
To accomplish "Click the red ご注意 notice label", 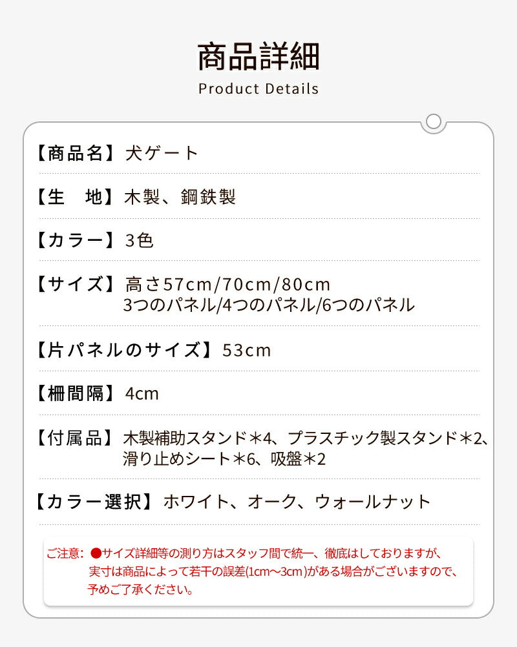I will (65, 553).
